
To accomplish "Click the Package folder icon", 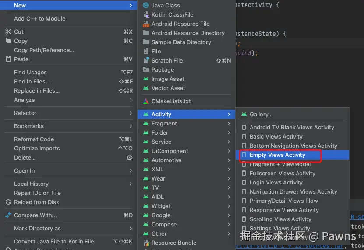I will pos(146,70).
